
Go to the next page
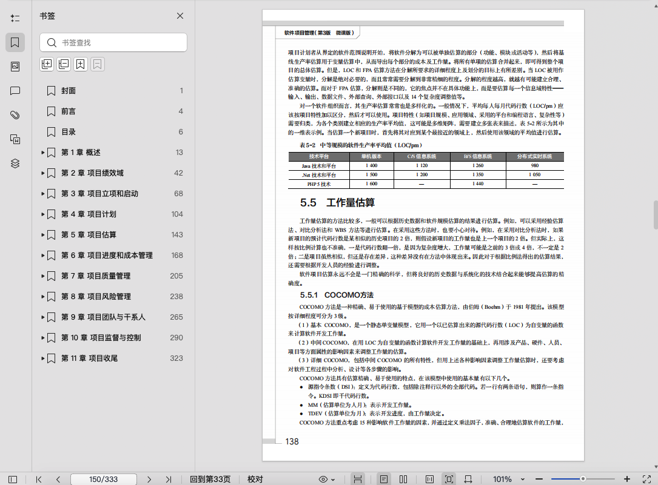[149, 479]
